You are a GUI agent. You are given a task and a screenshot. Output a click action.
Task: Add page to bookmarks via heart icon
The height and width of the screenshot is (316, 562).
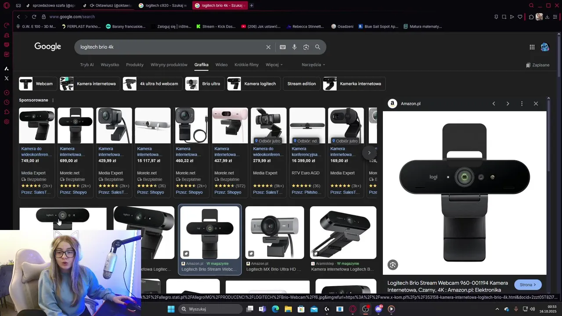click(520, 17)
